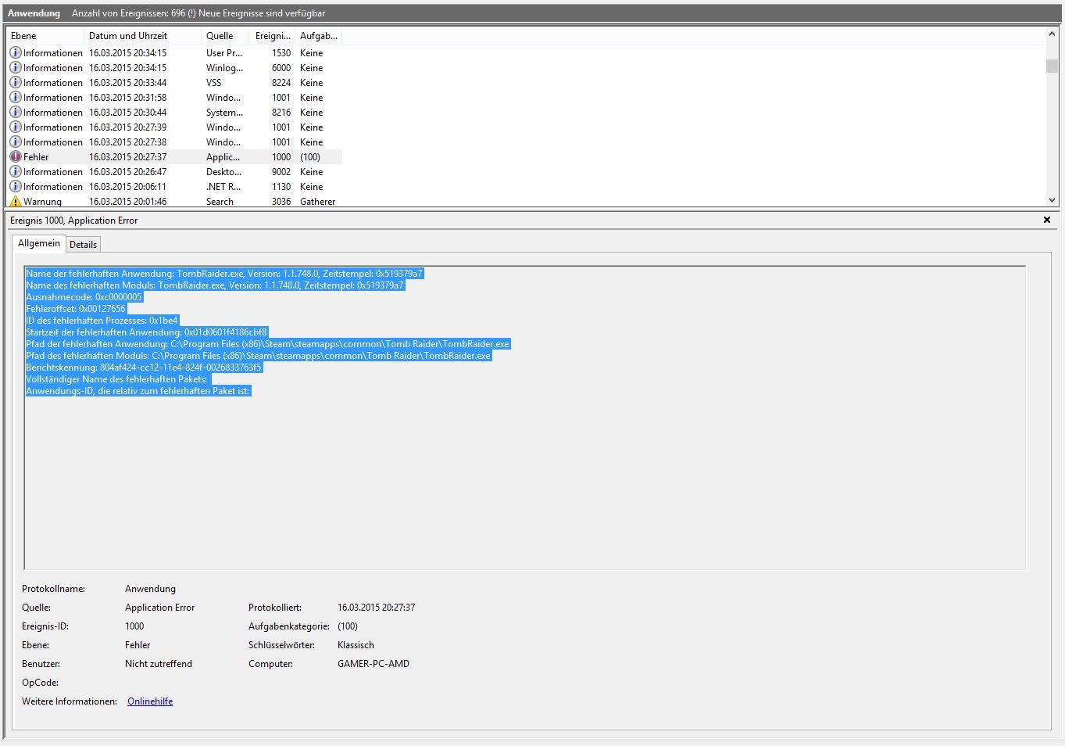Screen dimensions: 1065x746
Task: Click the 'Name der fehlerhaften Anwendung' line
Action: (224, 274)
